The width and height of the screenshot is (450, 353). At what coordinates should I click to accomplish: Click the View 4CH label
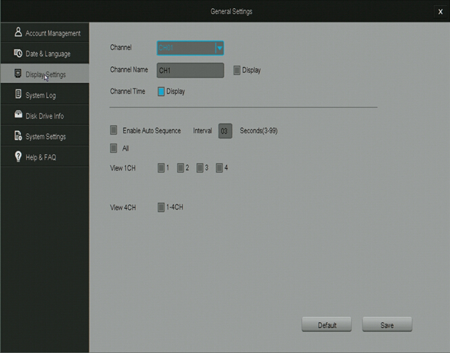point(123,208)
